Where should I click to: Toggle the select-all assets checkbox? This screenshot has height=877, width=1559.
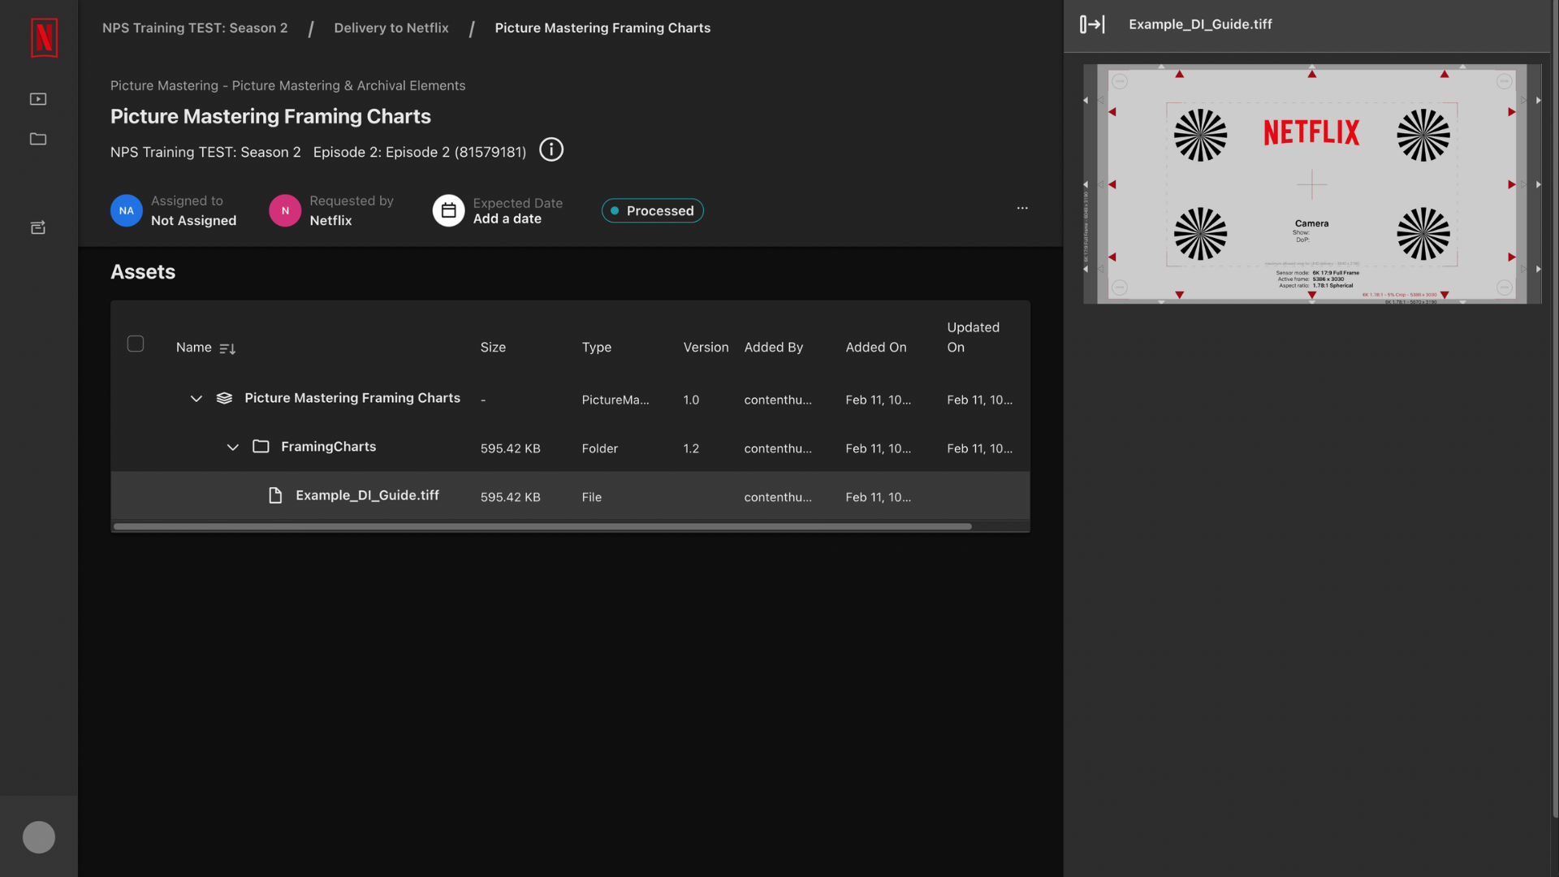pyautogui.click(x=136, y=344)
